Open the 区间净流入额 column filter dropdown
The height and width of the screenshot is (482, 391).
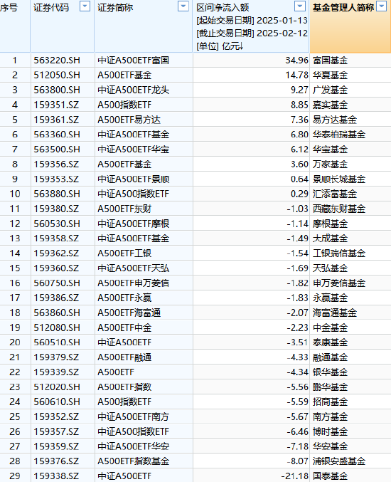300,6
